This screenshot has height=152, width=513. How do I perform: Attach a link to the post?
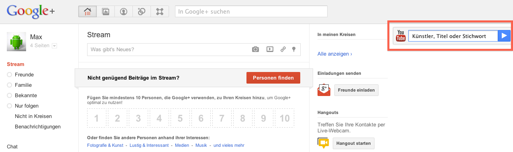point(283,49)
